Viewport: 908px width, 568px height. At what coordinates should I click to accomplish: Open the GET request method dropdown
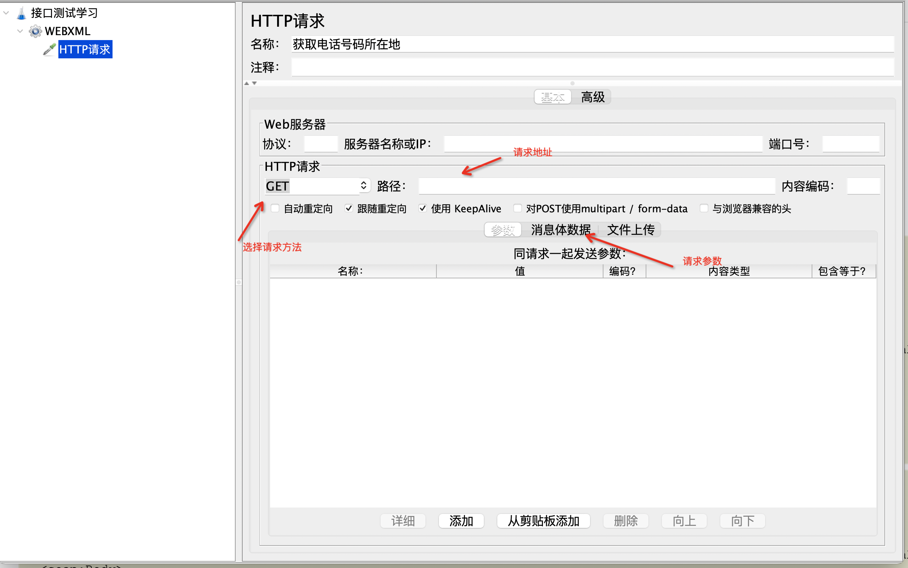point(363,186)
